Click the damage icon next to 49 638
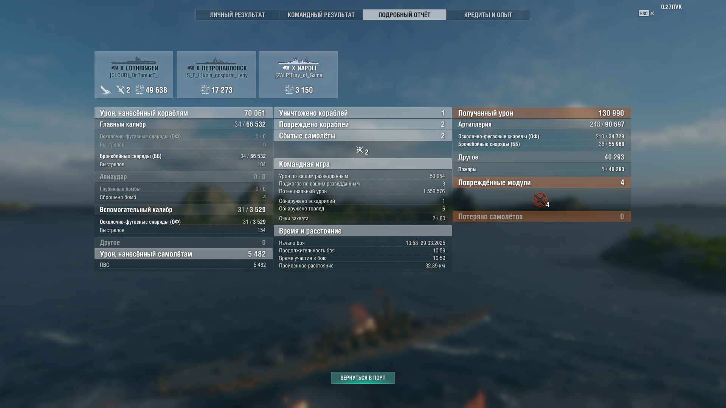Screen dimensions: 726x408 [x=140, y=89]
